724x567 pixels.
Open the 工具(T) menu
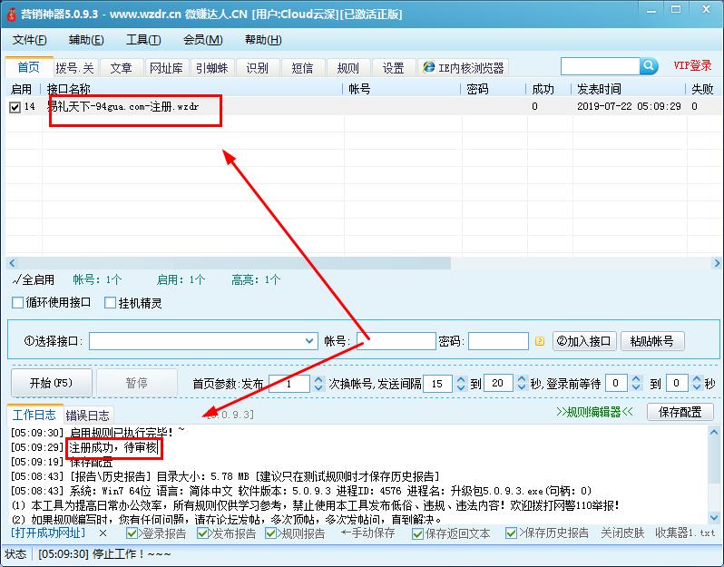[143, 40]
